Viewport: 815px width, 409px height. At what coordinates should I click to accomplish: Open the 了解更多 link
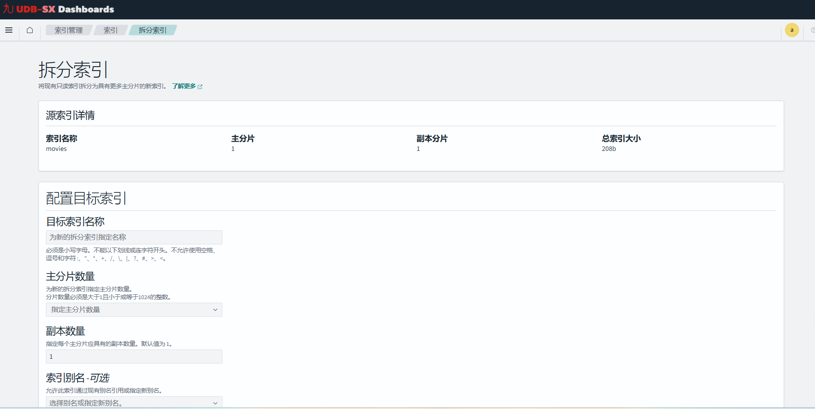coord(184,86)
